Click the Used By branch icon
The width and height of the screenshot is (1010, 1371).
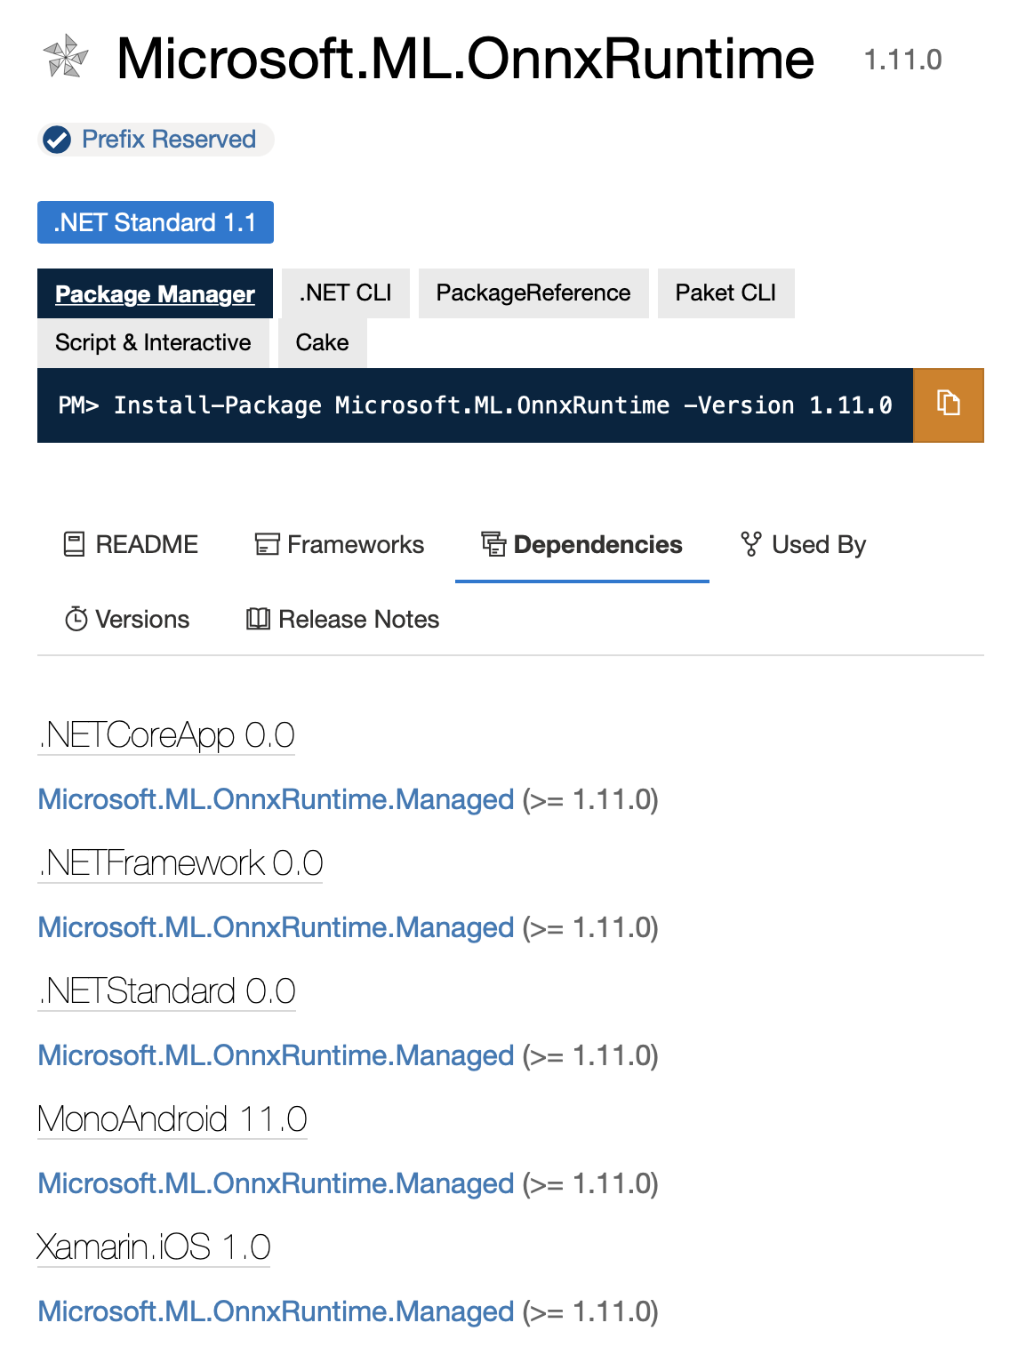click(x=749, y=543)
